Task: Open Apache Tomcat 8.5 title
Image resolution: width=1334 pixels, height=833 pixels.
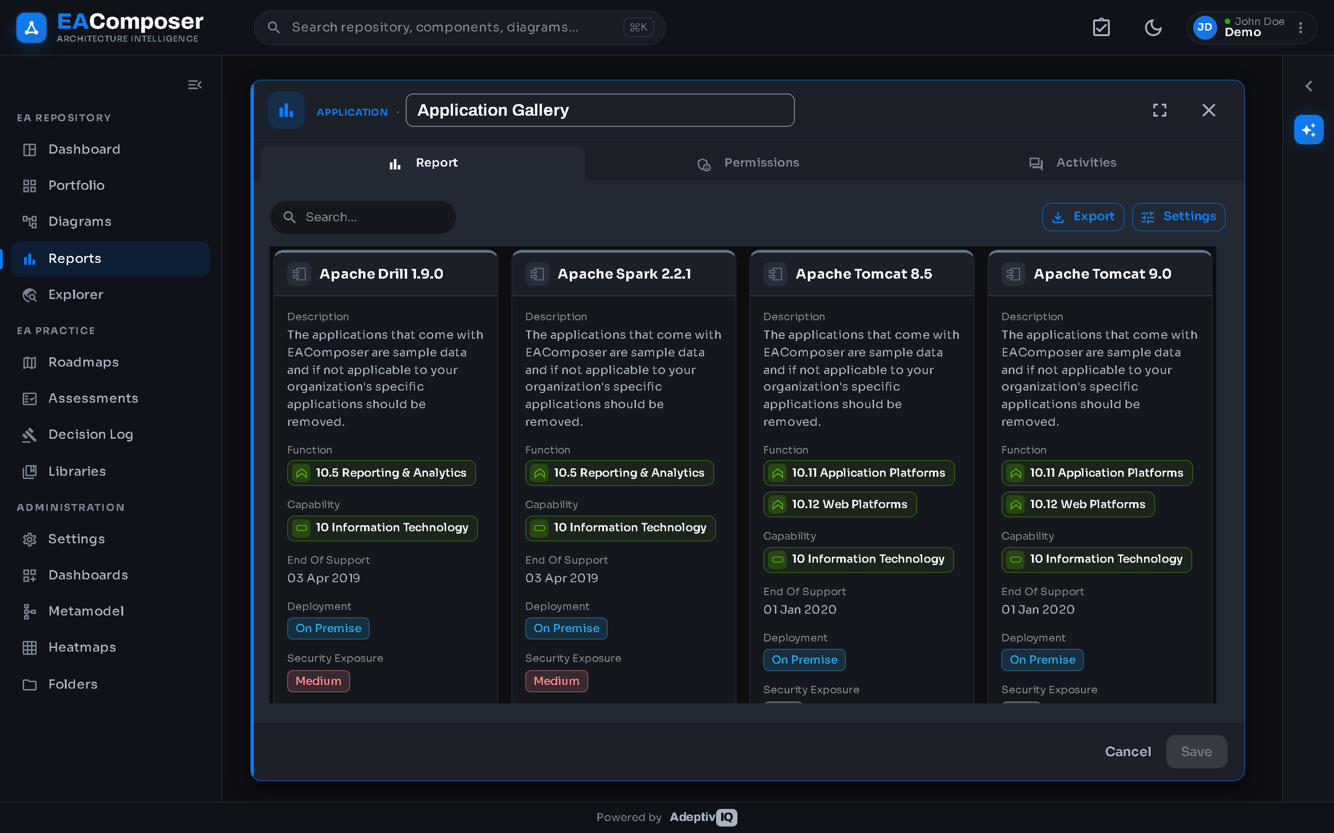Action: point(864,274)
